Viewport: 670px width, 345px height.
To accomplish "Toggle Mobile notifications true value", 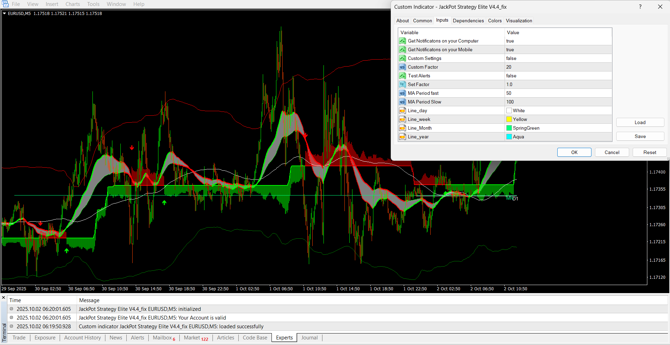I will pyautogui.click(x=510, y=50).
